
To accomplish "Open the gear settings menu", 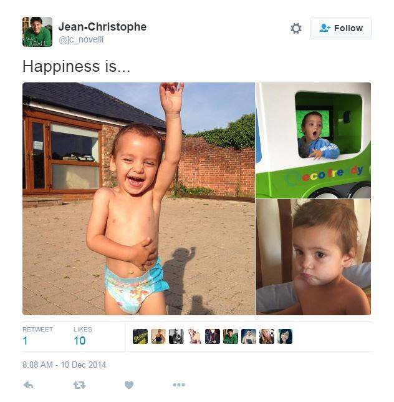I will [296, 28].
